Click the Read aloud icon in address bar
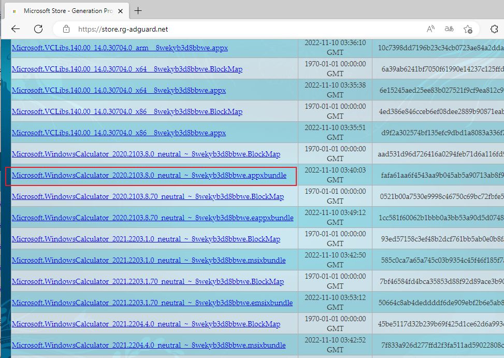The height and width of the screenshot is (358, 504). click(x=430, y=29)
